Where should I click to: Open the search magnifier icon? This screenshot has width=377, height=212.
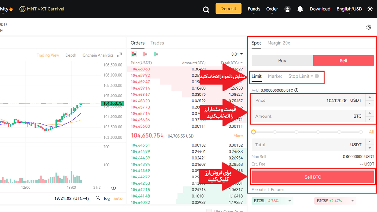pyautogui.click(x=206, y=9)
